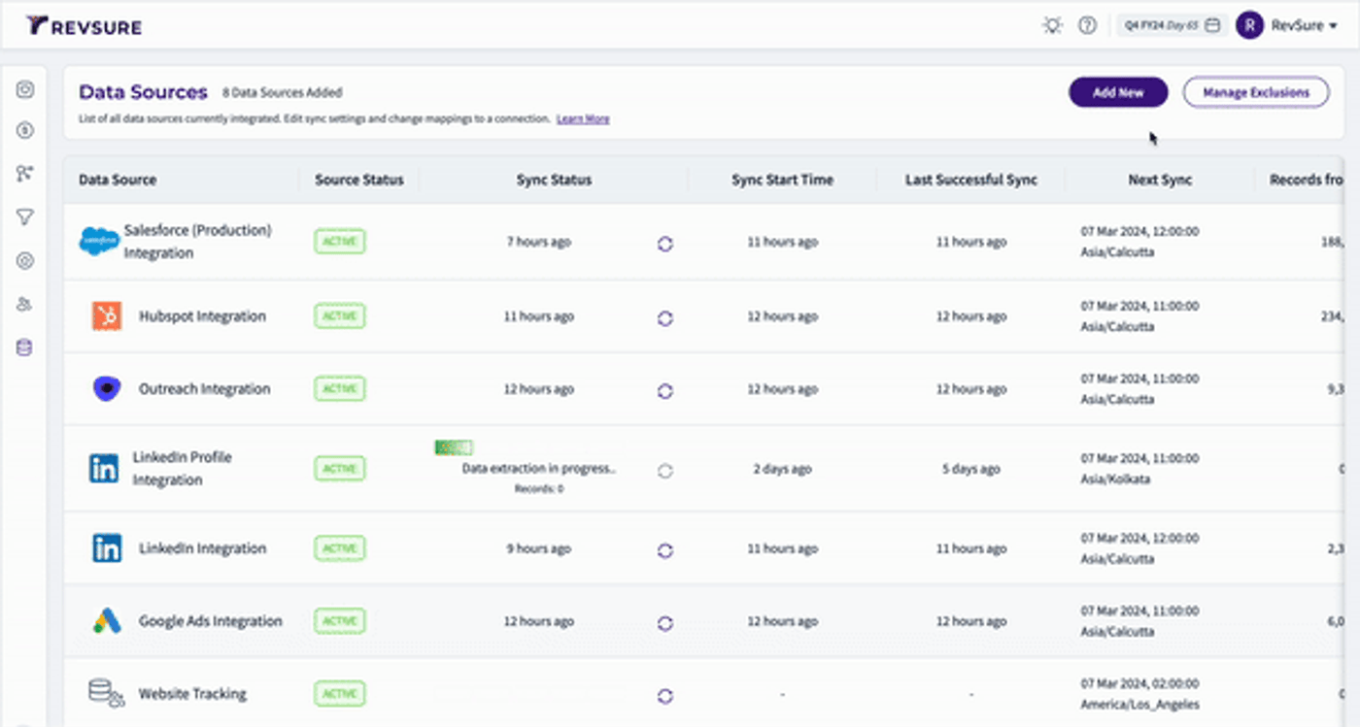1360x727 pixels.
Task: Open the dollar sign sidebar icon
Action: tap(25, 130)
